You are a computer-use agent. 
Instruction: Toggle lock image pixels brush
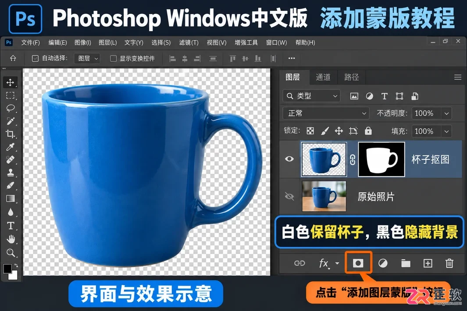[x=324, y=131]
